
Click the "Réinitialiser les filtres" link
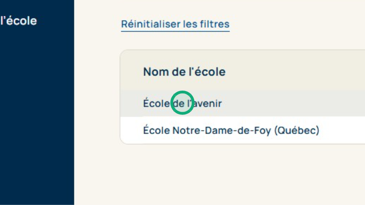coord(175,24)
